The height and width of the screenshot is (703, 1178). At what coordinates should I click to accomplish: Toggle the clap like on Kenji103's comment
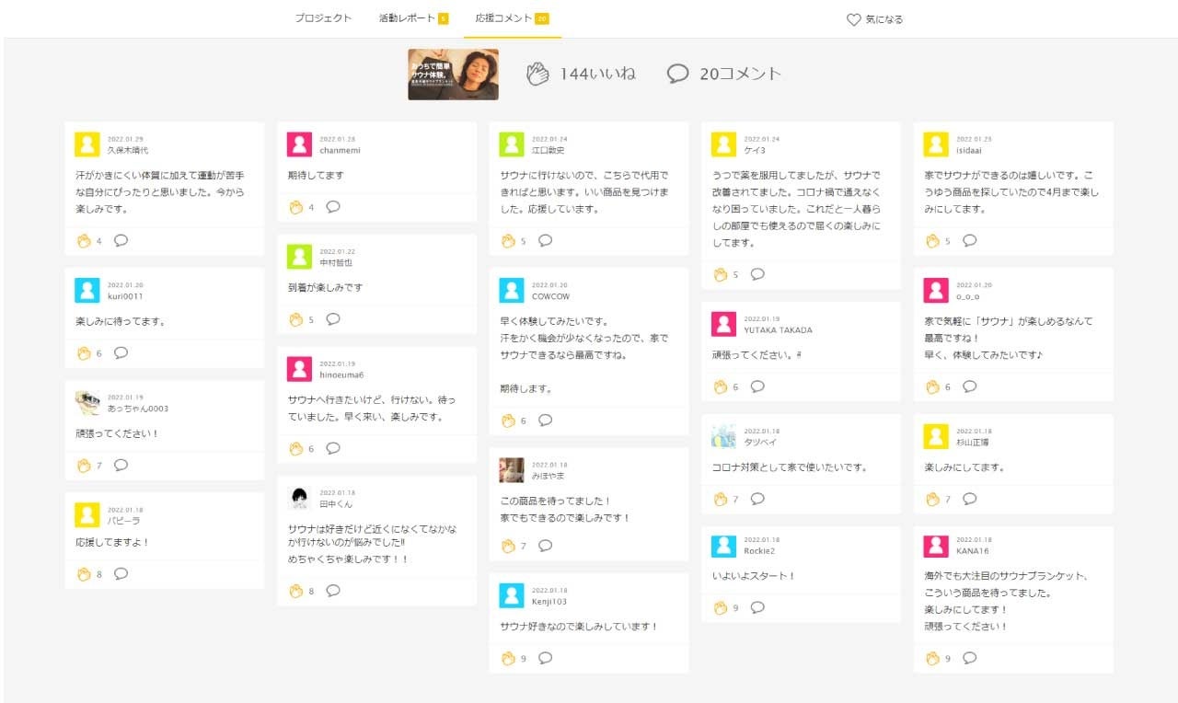pos(508,658)
